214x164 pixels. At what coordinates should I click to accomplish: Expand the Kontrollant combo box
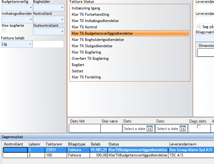(x=49, y=20)
